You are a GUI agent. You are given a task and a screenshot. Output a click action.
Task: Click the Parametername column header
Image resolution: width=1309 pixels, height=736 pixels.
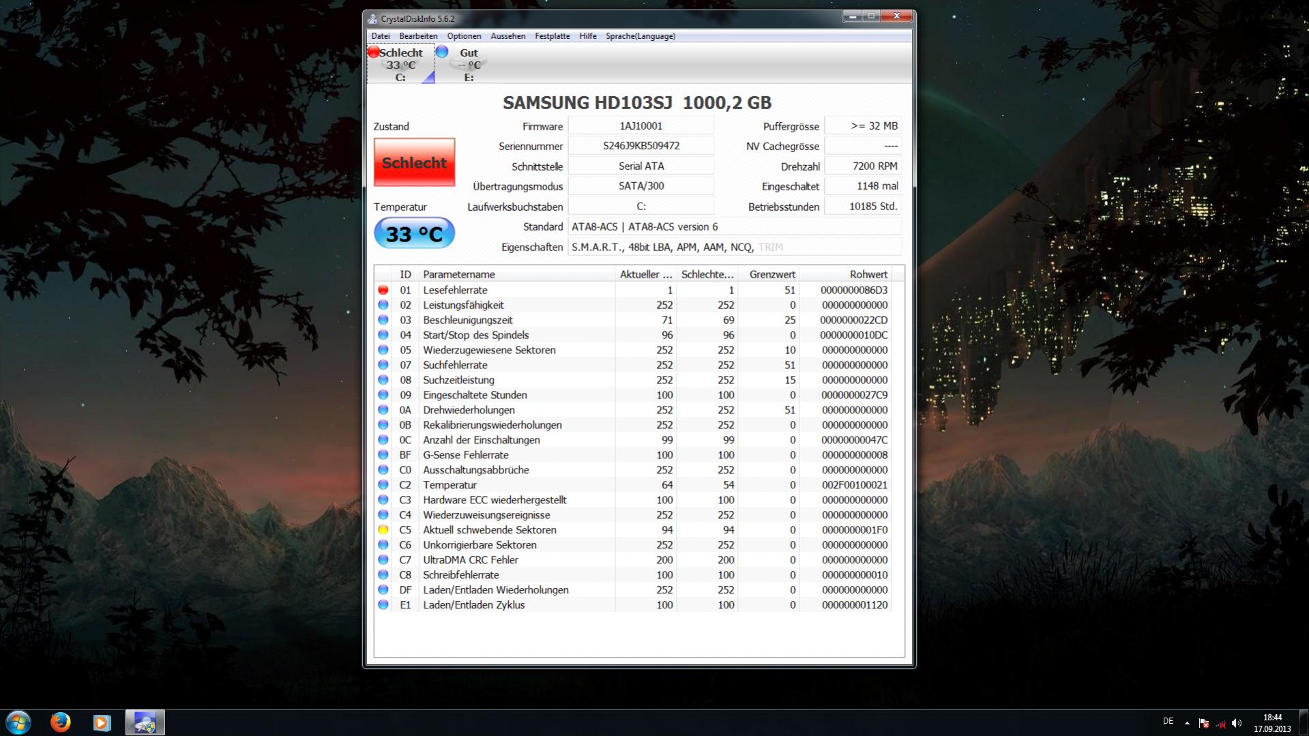click(x=516, y=274)
